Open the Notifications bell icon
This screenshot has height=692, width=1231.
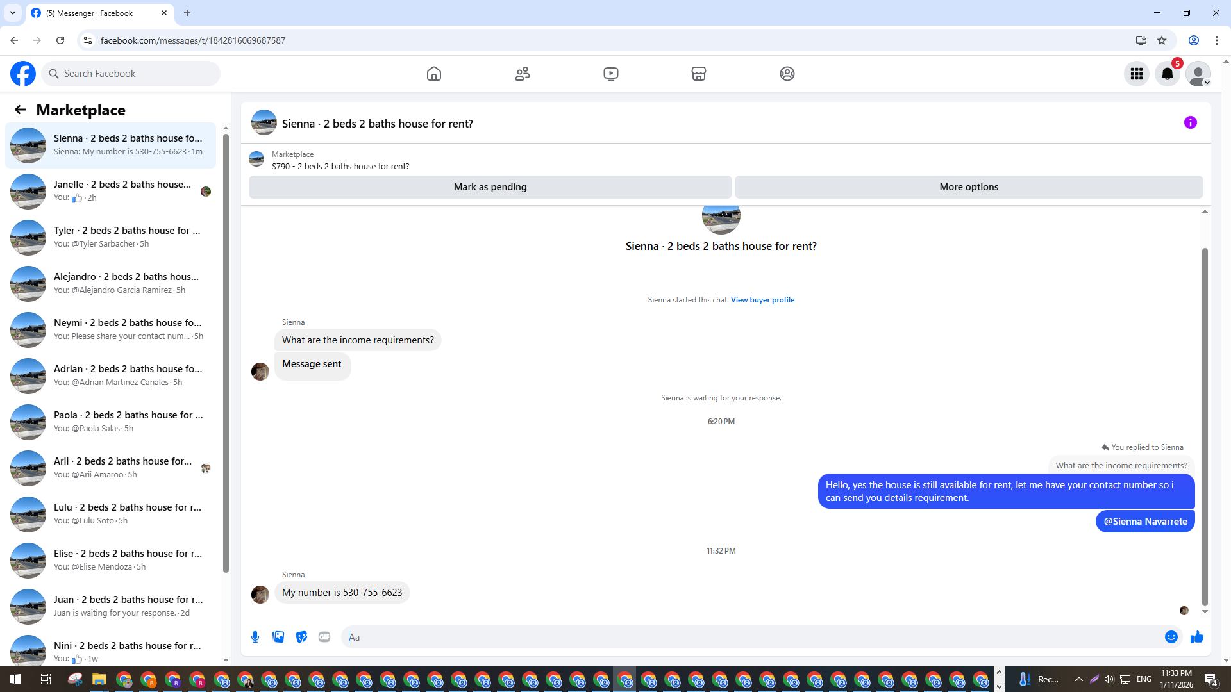(x=1168, y=74)
